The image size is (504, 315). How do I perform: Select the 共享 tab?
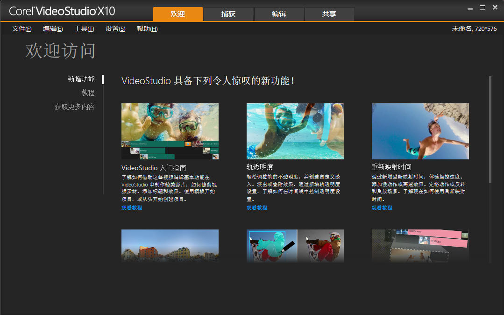[x=329, y=14]
